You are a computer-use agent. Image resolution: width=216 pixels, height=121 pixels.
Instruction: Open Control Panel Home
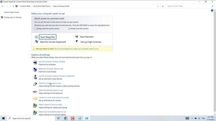11,12
